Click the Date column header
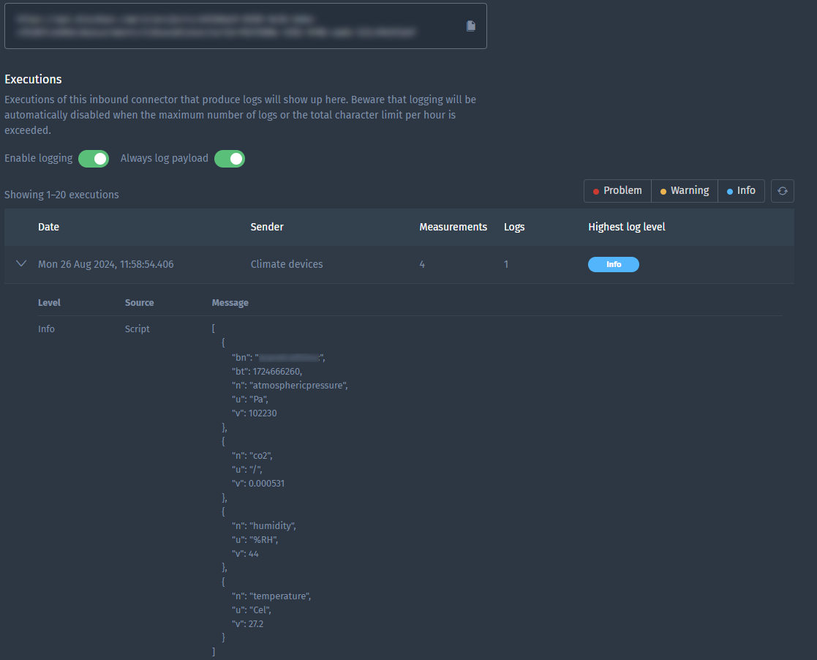 coord(48,227)
